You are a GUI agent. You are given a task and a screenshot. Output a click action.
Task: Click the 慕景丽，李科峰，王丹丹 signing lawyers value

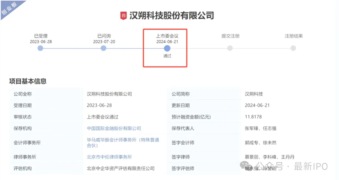tap(270, 157)
